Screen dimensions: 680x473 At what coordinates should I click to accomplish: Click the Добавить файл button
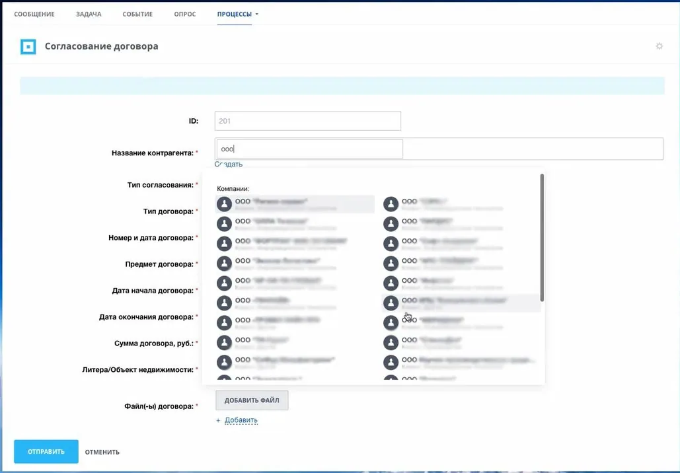coord(252,400)
